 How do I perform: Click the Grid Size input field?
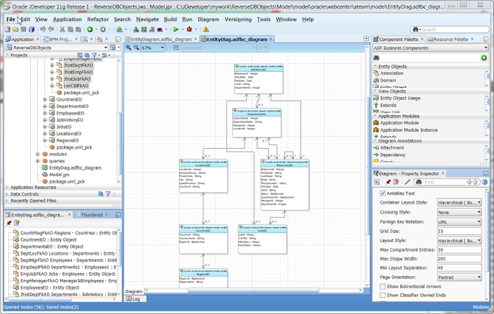pyautogui.click(x=459, y=230)
